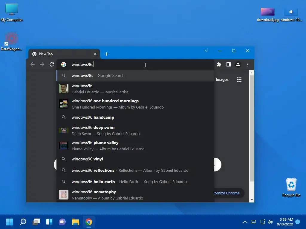Open taskbar Search magnifier
The width and height of the screenshot is (306, 229).
pyautogui.click(x=23, y=222)
